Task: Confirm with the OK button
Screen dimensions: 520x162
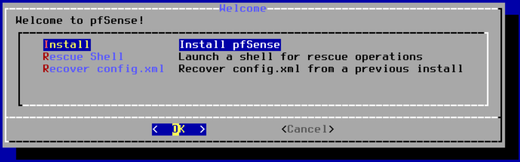Action: [179, 129]
